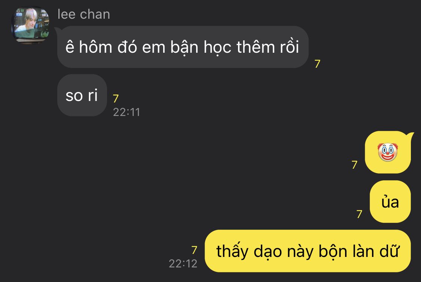This screenshot has height=282, width=421.
Task: Tap the clown face emoji
Action: pos(388,152)
